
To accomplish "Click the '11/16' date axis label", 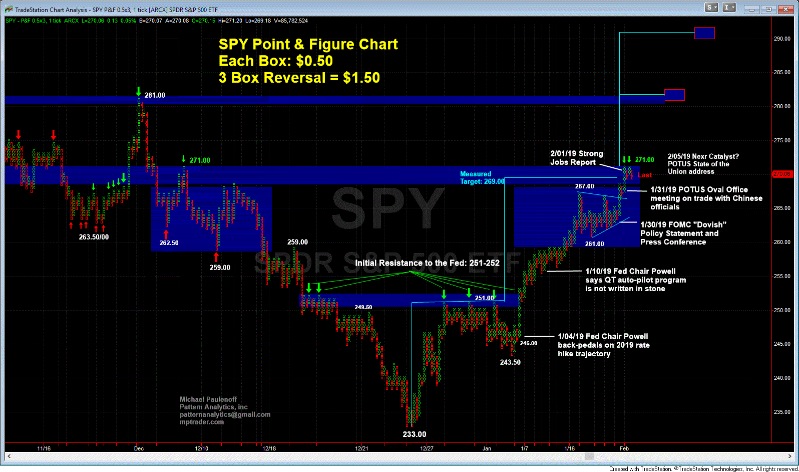I will (44, 448).
